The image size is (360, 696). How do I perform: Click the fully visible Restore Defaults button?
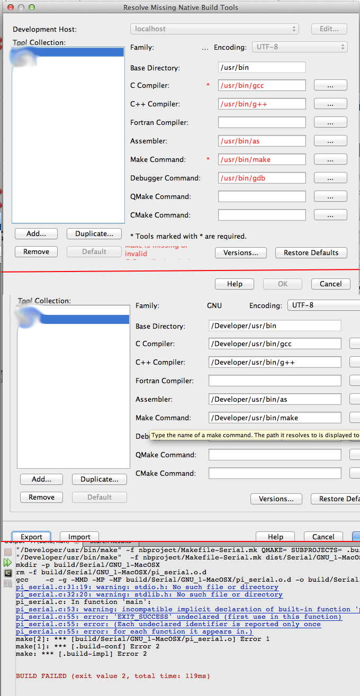click(x=311, y=252)
